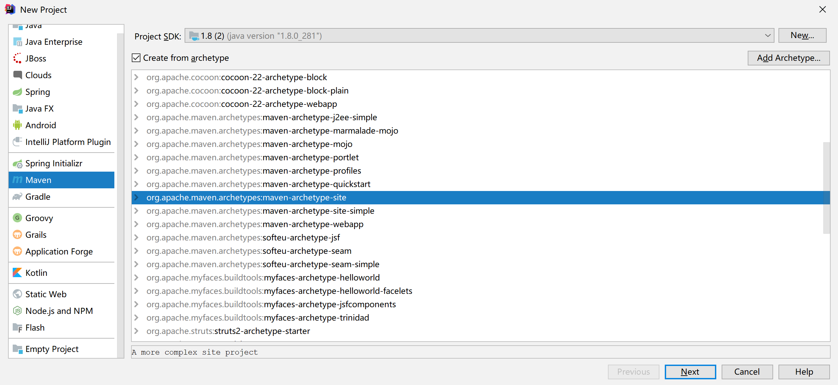Expand maven-archetype-j2ee-simple node

136,117
